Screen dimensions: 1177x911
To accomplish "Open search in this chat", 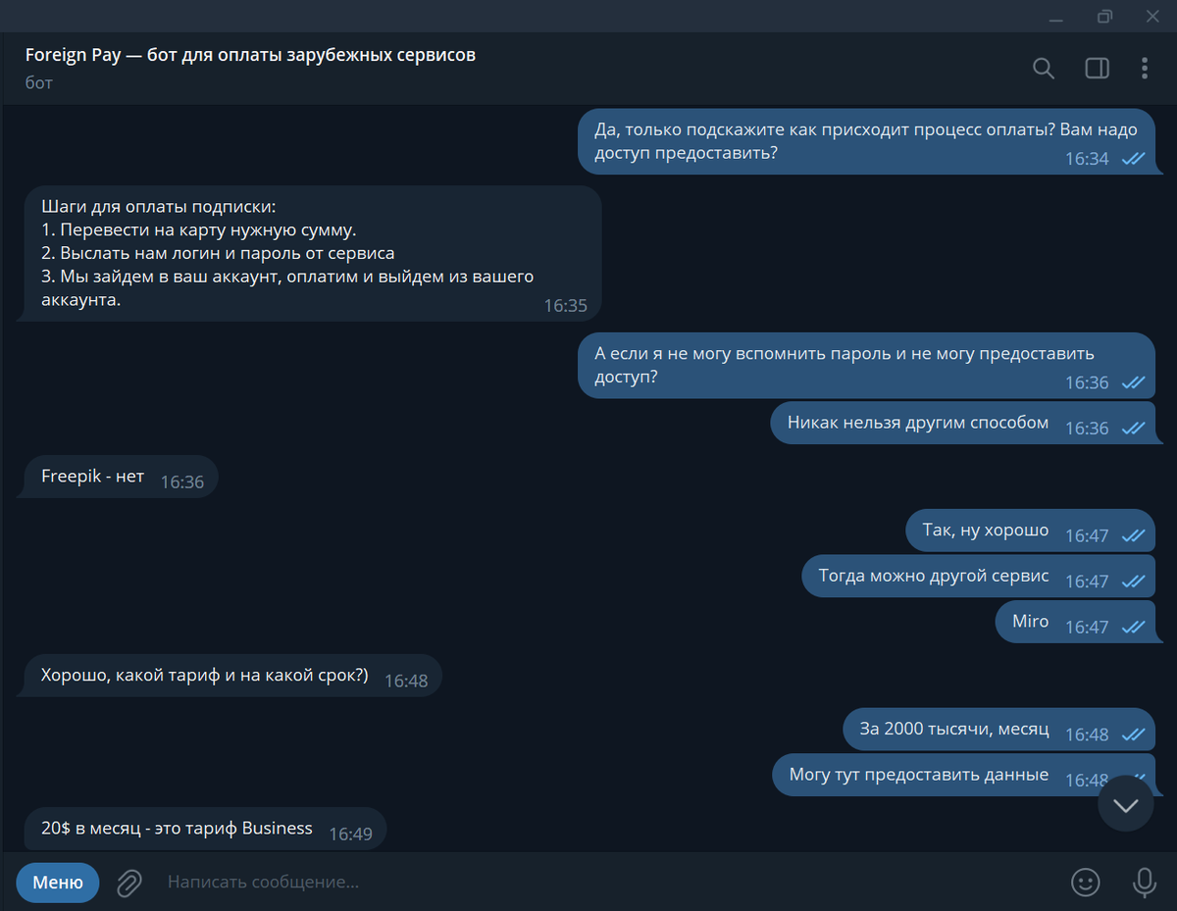I will click(1044, 68).
